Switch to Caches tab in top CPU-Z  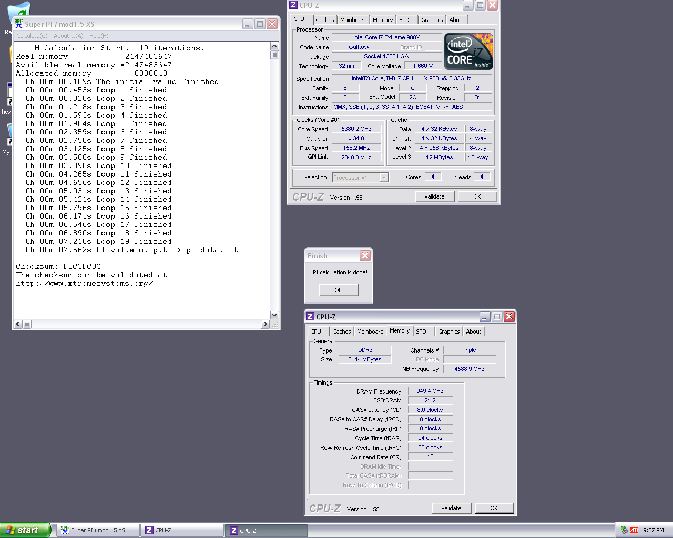tap(325, 20)
